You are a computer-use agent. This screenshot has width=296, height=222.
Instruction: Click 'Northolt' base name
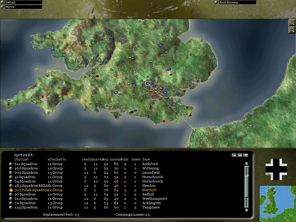click(x=149, y=190)
